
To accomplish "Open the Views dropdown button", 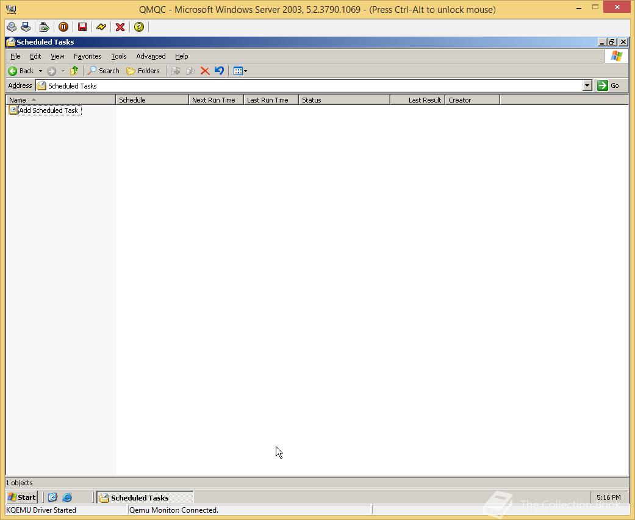I will pos(240,71).
